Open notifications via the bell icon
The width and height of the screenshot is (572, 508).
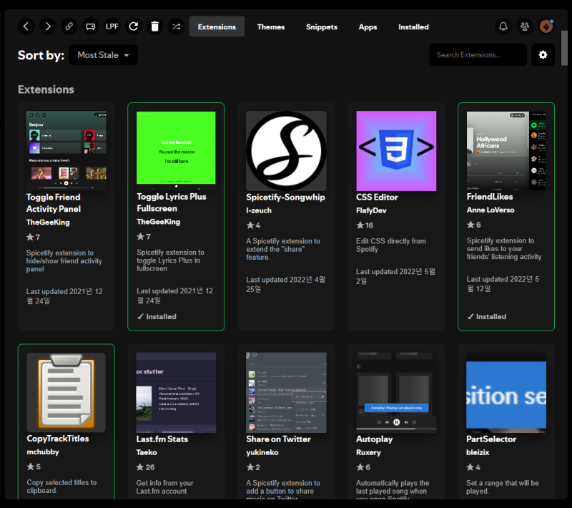503,26
